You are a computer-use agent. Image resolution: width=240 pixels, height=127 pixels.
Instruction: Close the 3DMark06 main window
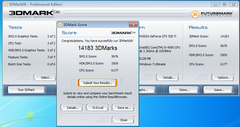pos(234,4)
